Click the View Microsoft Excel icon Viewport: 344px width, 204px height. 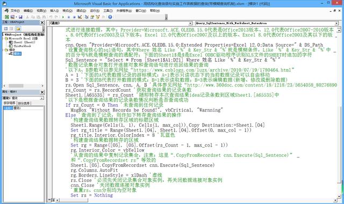coord(7,17)
